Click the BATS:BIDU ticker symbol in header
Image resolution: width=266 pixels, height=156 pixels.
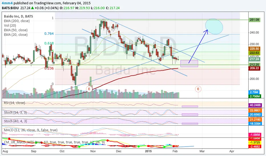(11, 8)
